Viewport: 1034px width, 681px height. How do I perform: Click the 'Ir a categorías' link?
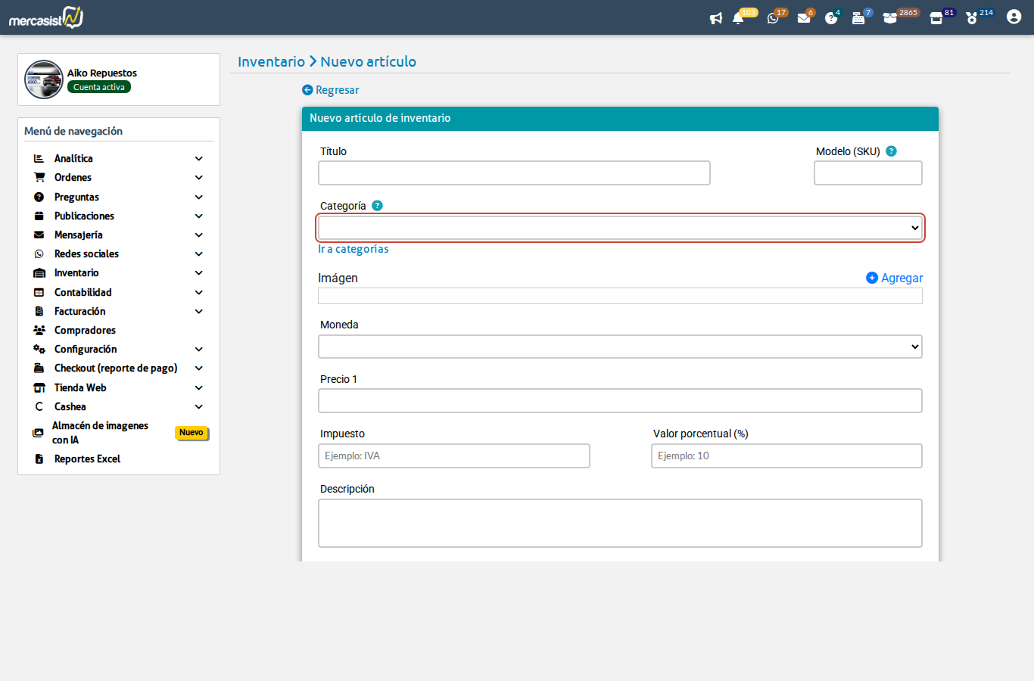[353, 249]
